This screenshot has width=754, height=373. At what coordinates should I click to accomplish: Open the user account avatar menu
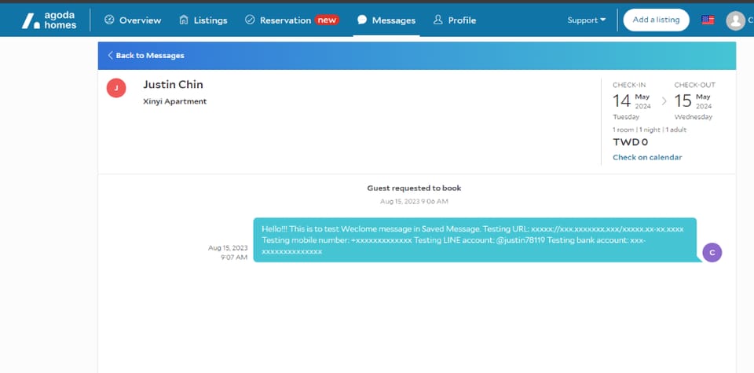pos(735,20)
